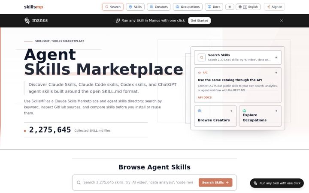
Task: Click the arrow on Browse Creators card
Action: (x=231, y=111)
